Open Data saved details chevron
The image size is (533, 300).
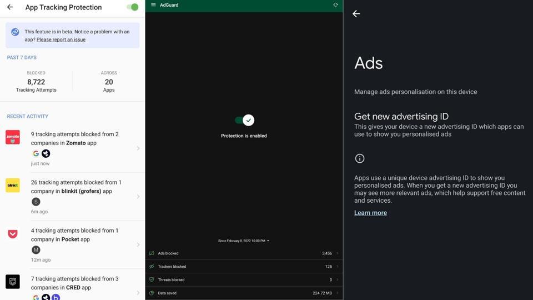click(x=338, y=293)
